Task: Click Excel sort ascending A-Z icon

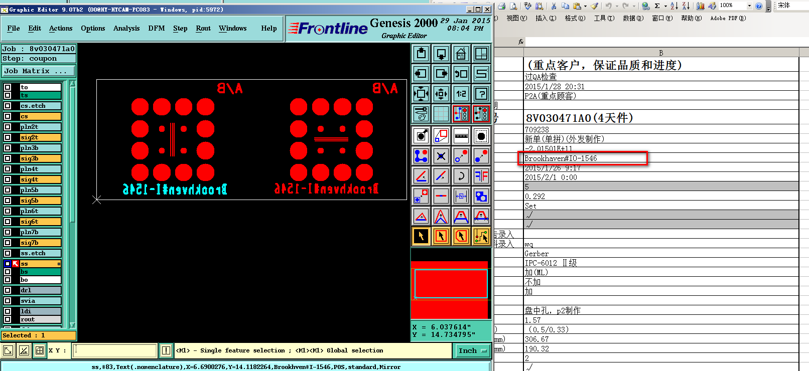Action: [674, 6]
